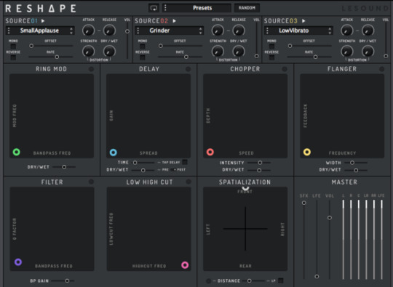This screenshot has height=287, width=393.
Task: Toggle Mono checkbox for Source 02
Action: (143, 47)
